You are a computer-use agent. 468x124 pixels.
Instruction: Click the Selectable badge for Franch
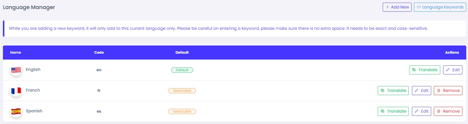tap(182, 91)
